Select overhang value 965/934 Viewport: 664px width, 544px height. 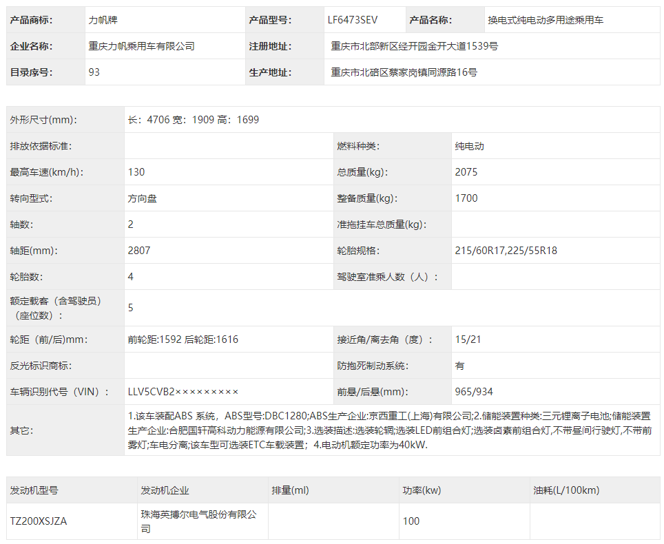click(474, 392)
